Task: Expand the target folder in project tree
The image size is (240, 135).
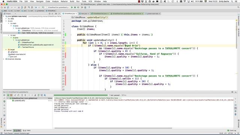Action: pos(6,49)
